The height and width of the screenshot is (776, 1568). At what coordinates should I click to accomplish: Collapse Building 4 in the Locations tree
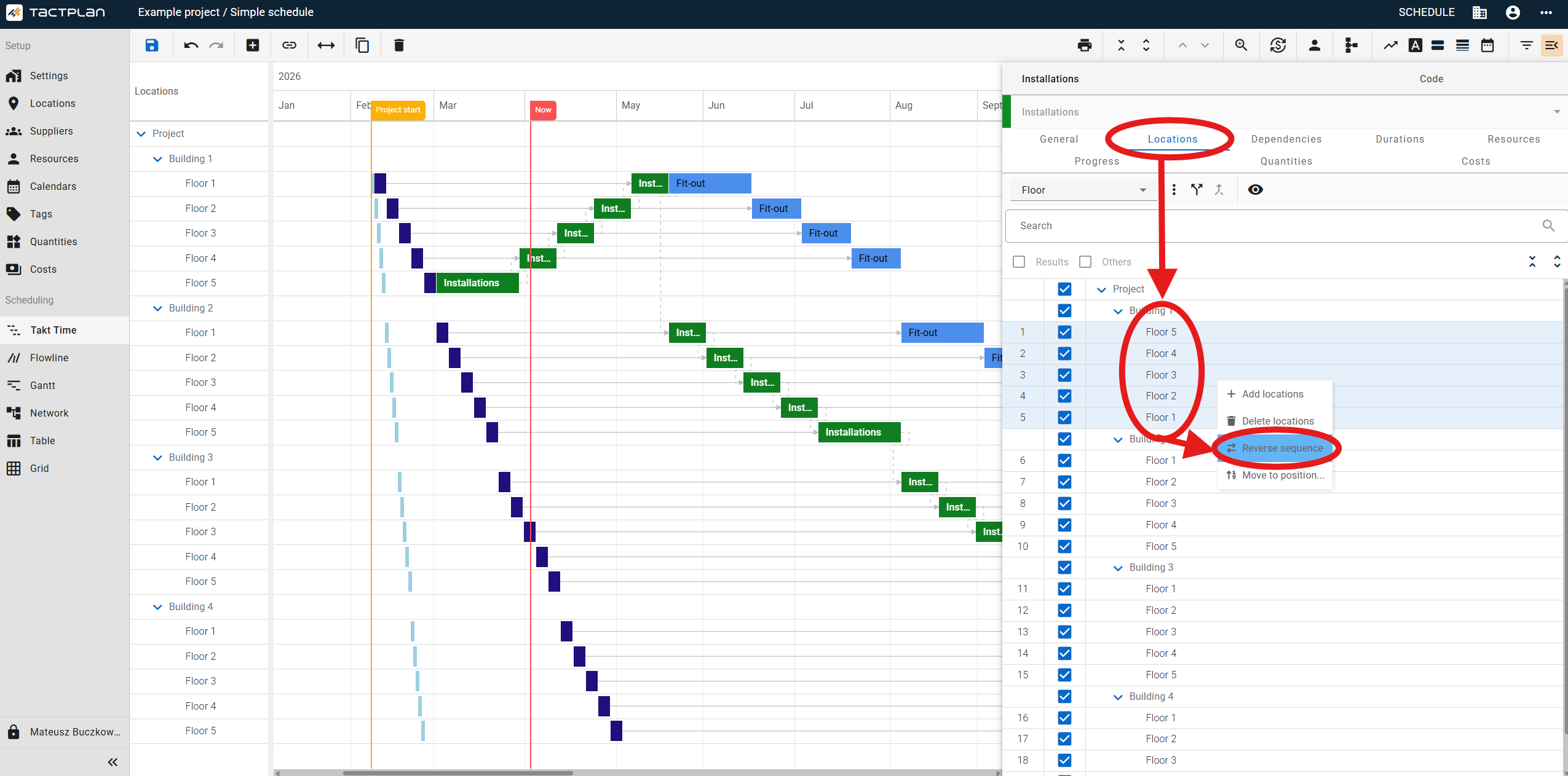pos(157,606)
